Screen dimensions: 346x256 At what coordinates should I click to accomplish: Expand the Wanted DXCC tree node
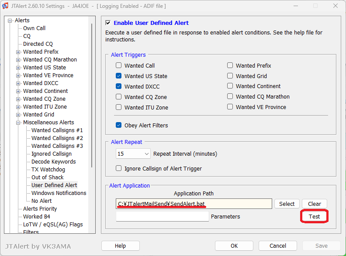pos(18,83)
